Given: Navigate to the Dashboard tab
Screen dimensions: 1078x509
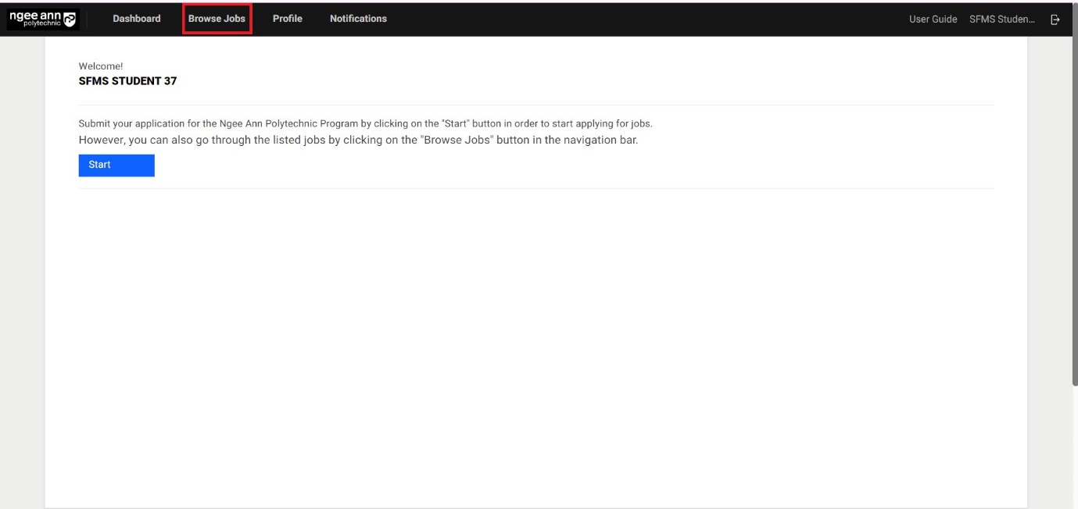Looking at the screenshot, I should point(136,18).
